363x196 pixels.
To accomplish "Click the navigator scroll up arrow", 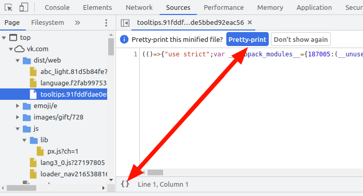I will point(111,35).
